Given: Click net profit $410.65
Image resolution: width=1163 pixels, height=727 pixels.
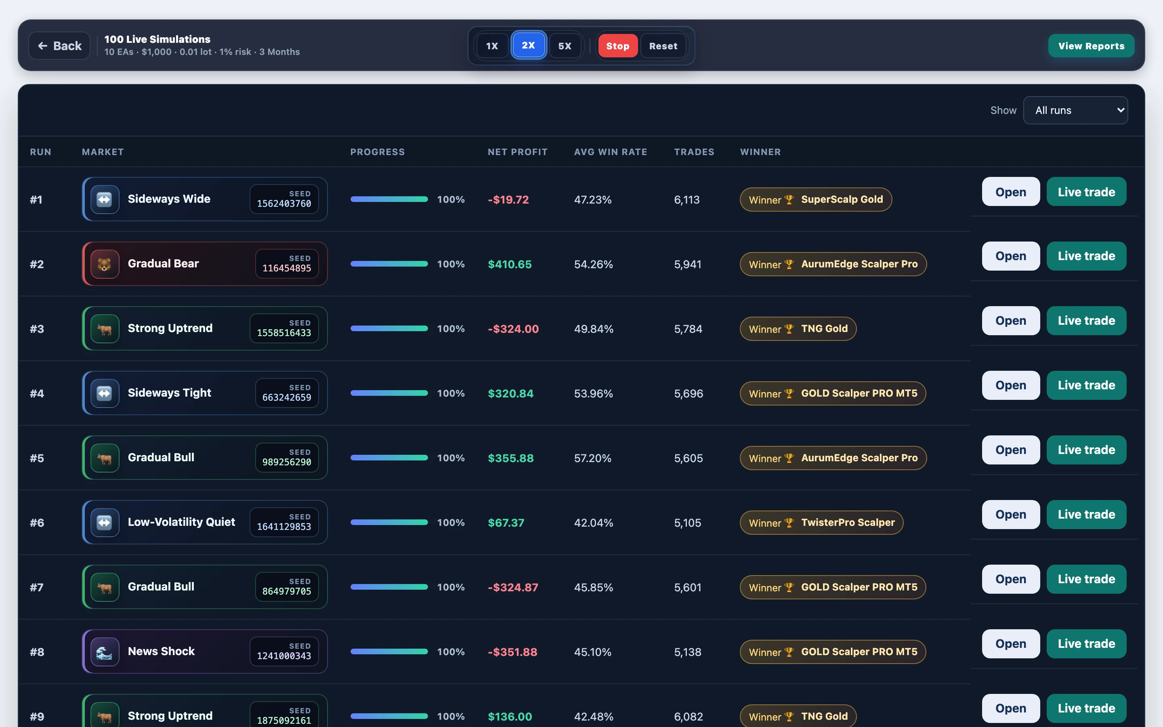Looking at the screenshot, I should point(509,265).
